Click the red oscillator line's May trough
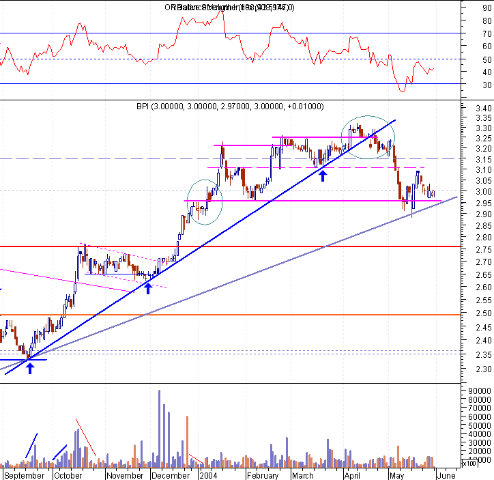 point(403,91)
